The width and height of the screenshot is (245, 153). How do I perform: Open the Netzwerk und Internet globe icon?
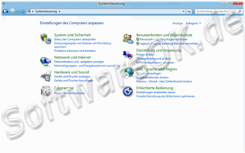click(x=46, y=62)
